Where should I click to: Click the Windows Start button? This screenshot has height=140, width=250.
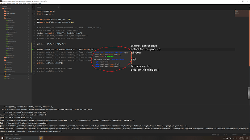[2, 138]
